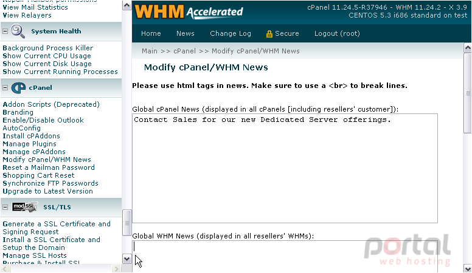The width and height of the screenshot is (472, 273).
Task: Collapse the cPanel sidebar section
Action: point(5,88)
